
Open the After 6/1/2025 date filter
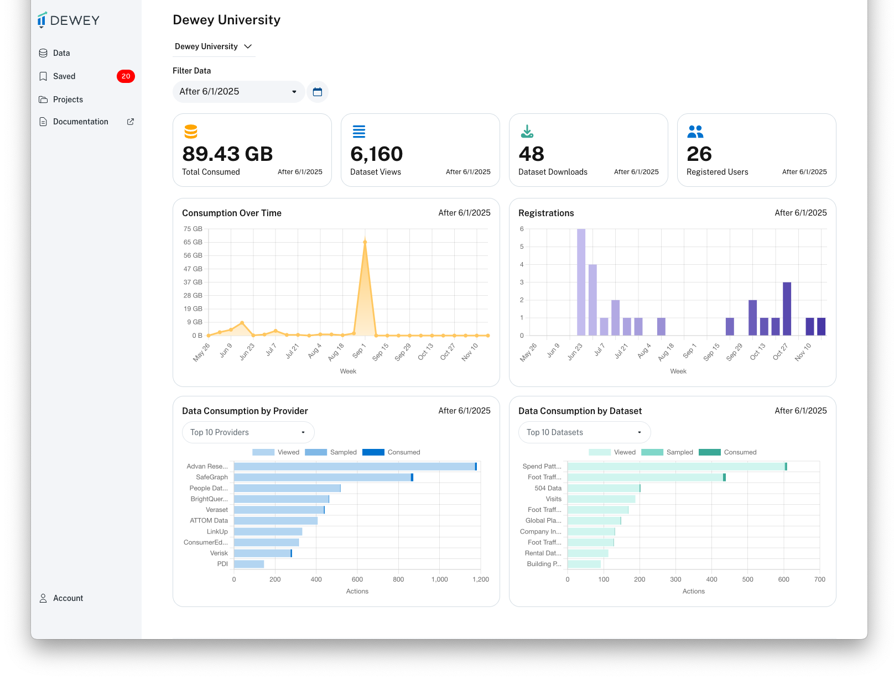(238, 92)
